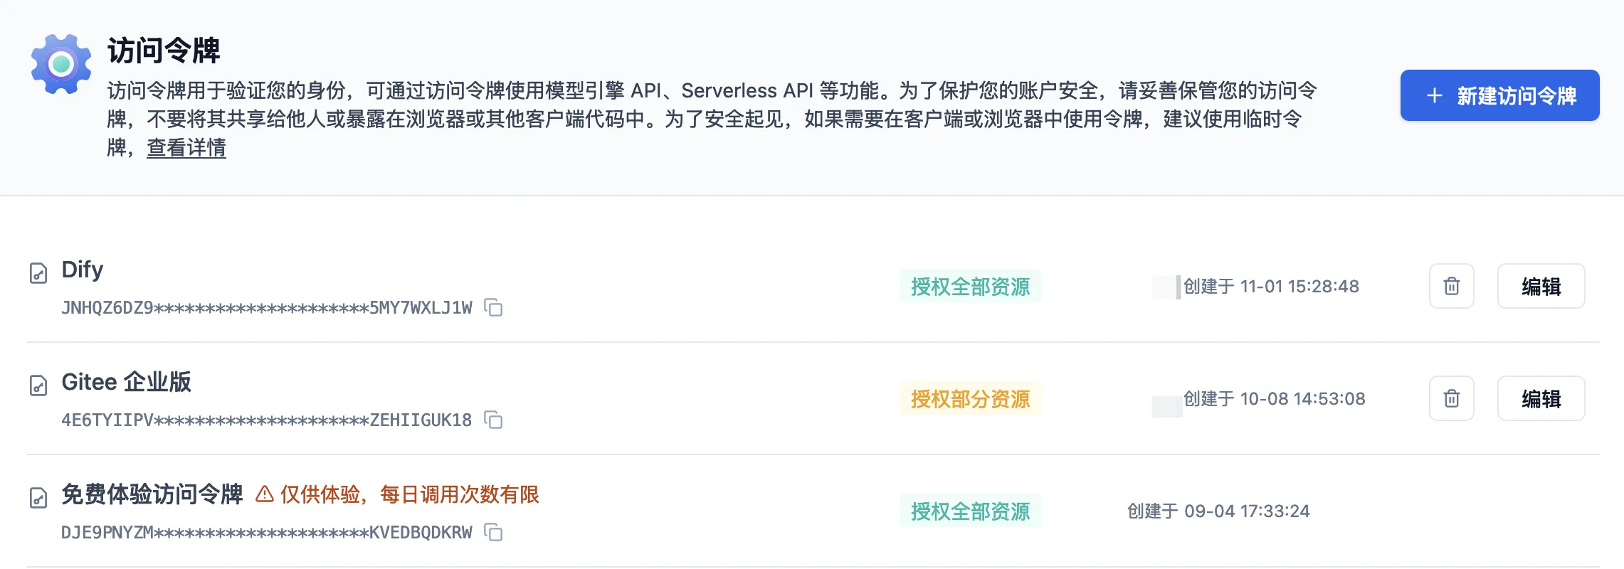The image size is (1624, 569).
Task: Edit the Gitee 企业版 token
Action: click(x=1541, y=398)
